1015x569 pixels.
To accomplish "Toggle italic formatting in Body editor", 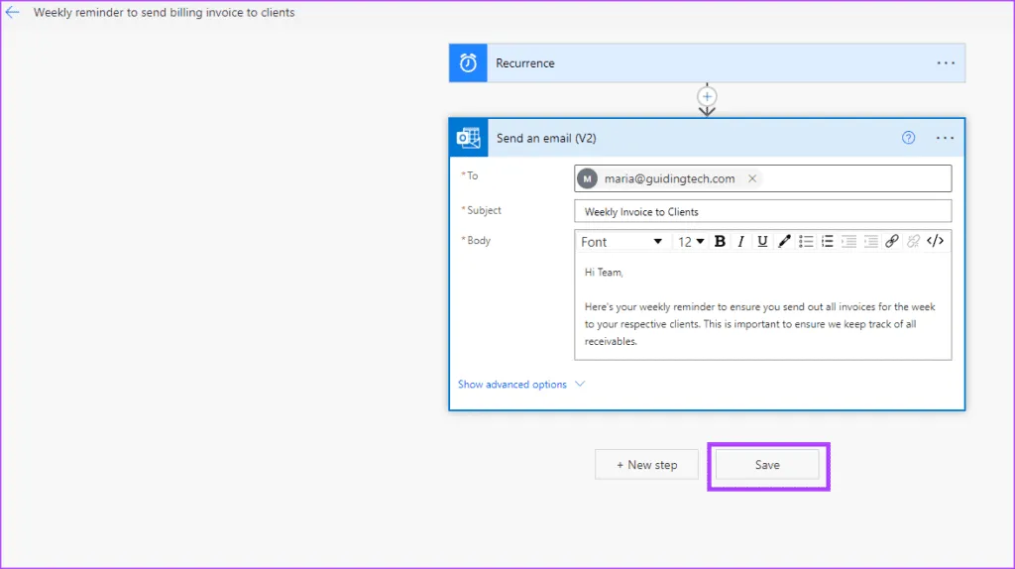I will click(741, 242).
